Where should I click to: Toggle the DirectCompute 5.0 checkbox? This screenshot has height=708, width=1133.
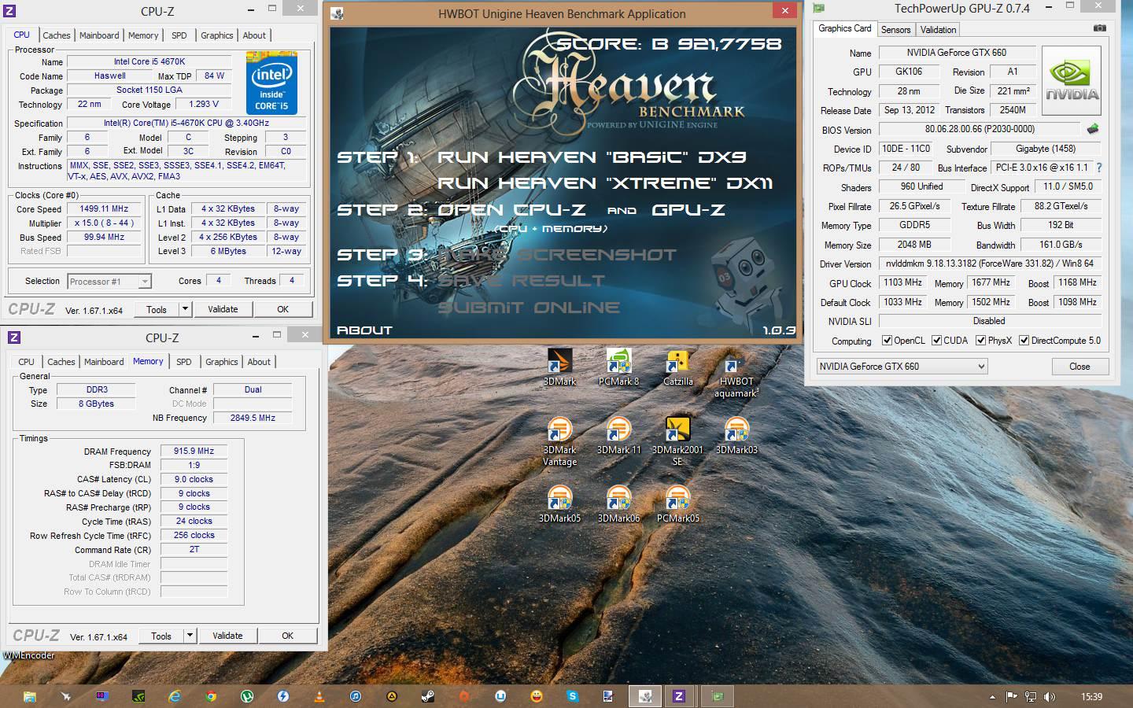point(1024,341)
